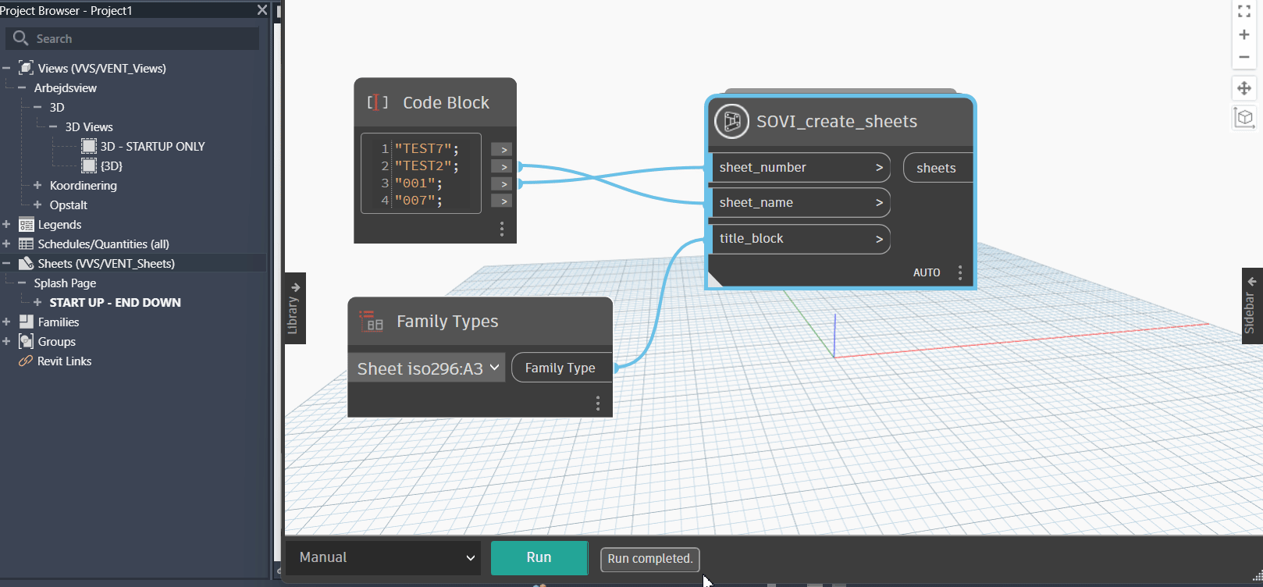Click the Revit Links chain icon
1263x587 pixels.
pos(26,361)
